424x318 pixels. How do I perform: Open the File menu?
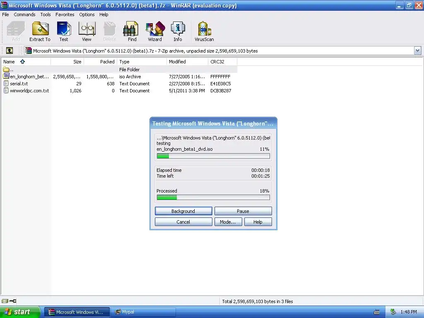click(x=5, y=14)
